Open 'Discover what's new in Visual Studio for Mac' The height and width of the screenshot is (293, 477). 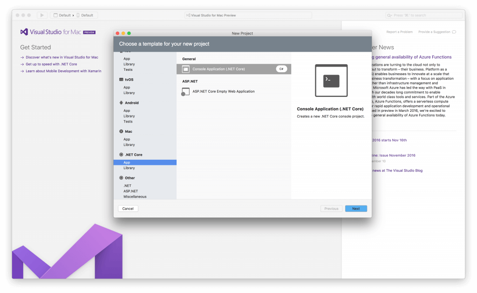click(x=62, y=57)
